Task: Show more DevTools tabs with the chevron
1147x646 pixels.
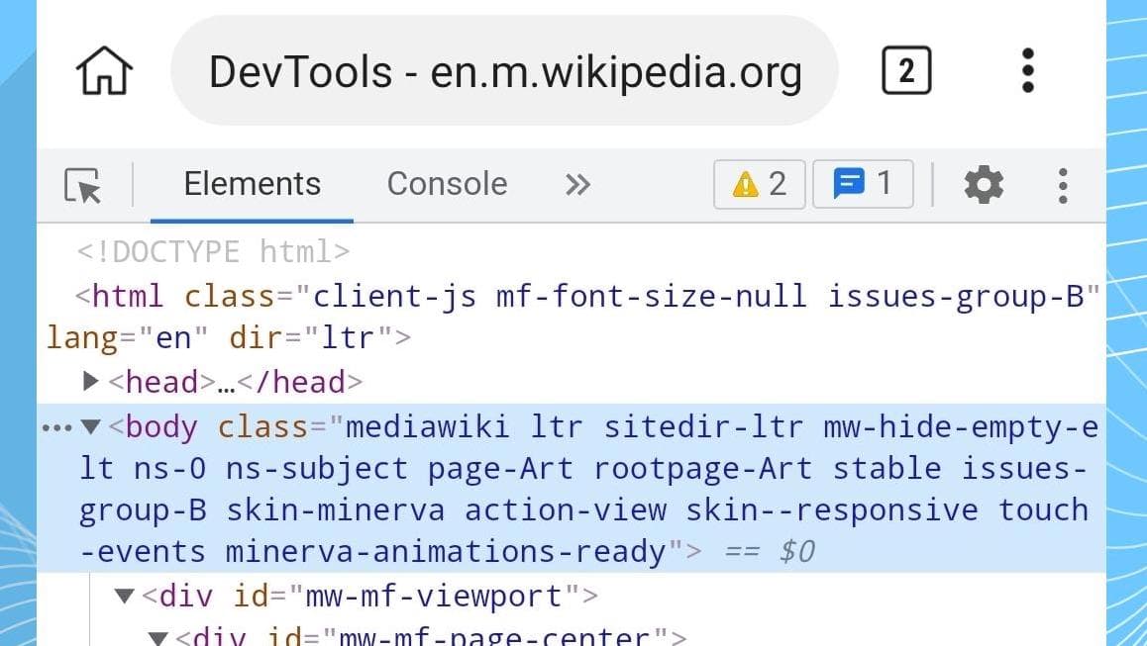Action: [577, 184]
